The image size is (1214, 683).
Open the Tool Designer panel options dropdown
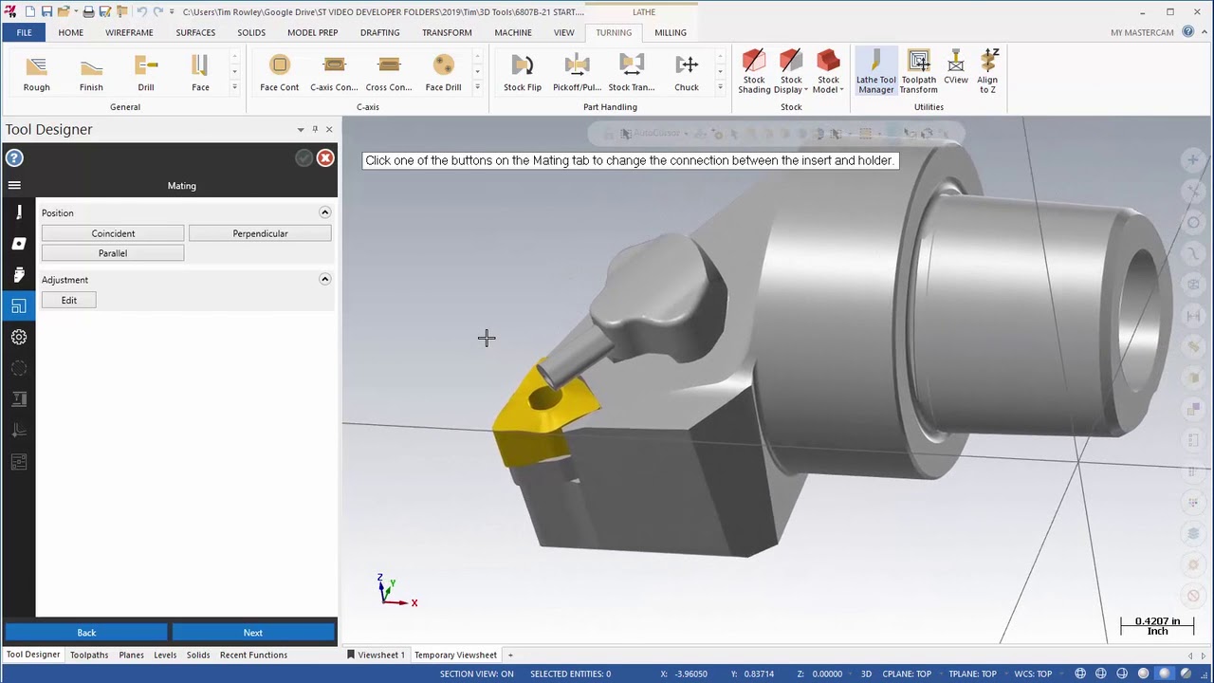click(301, 129)
